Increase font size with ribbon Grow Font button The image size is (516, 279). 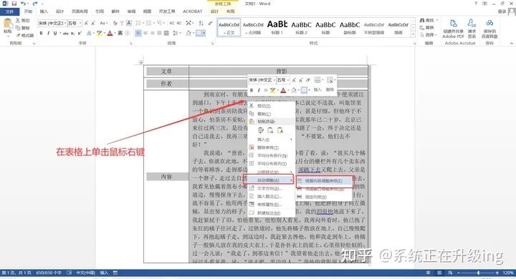(86, 24)
